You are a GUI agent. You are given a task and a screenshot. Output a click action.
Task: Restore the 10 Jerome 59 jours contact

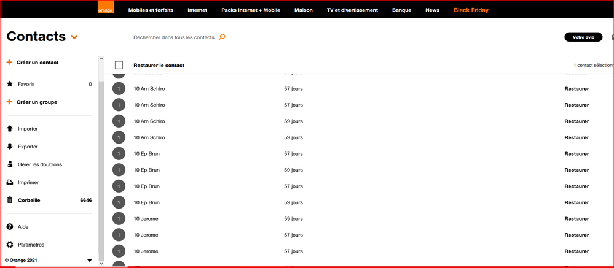click(x=577, y=219)
